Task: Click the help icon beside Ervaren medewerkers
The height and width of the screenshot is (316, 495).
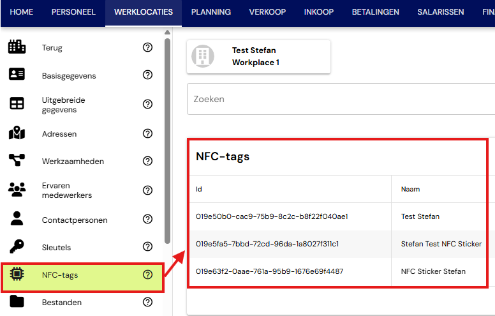Action: (x=147, y=190)
